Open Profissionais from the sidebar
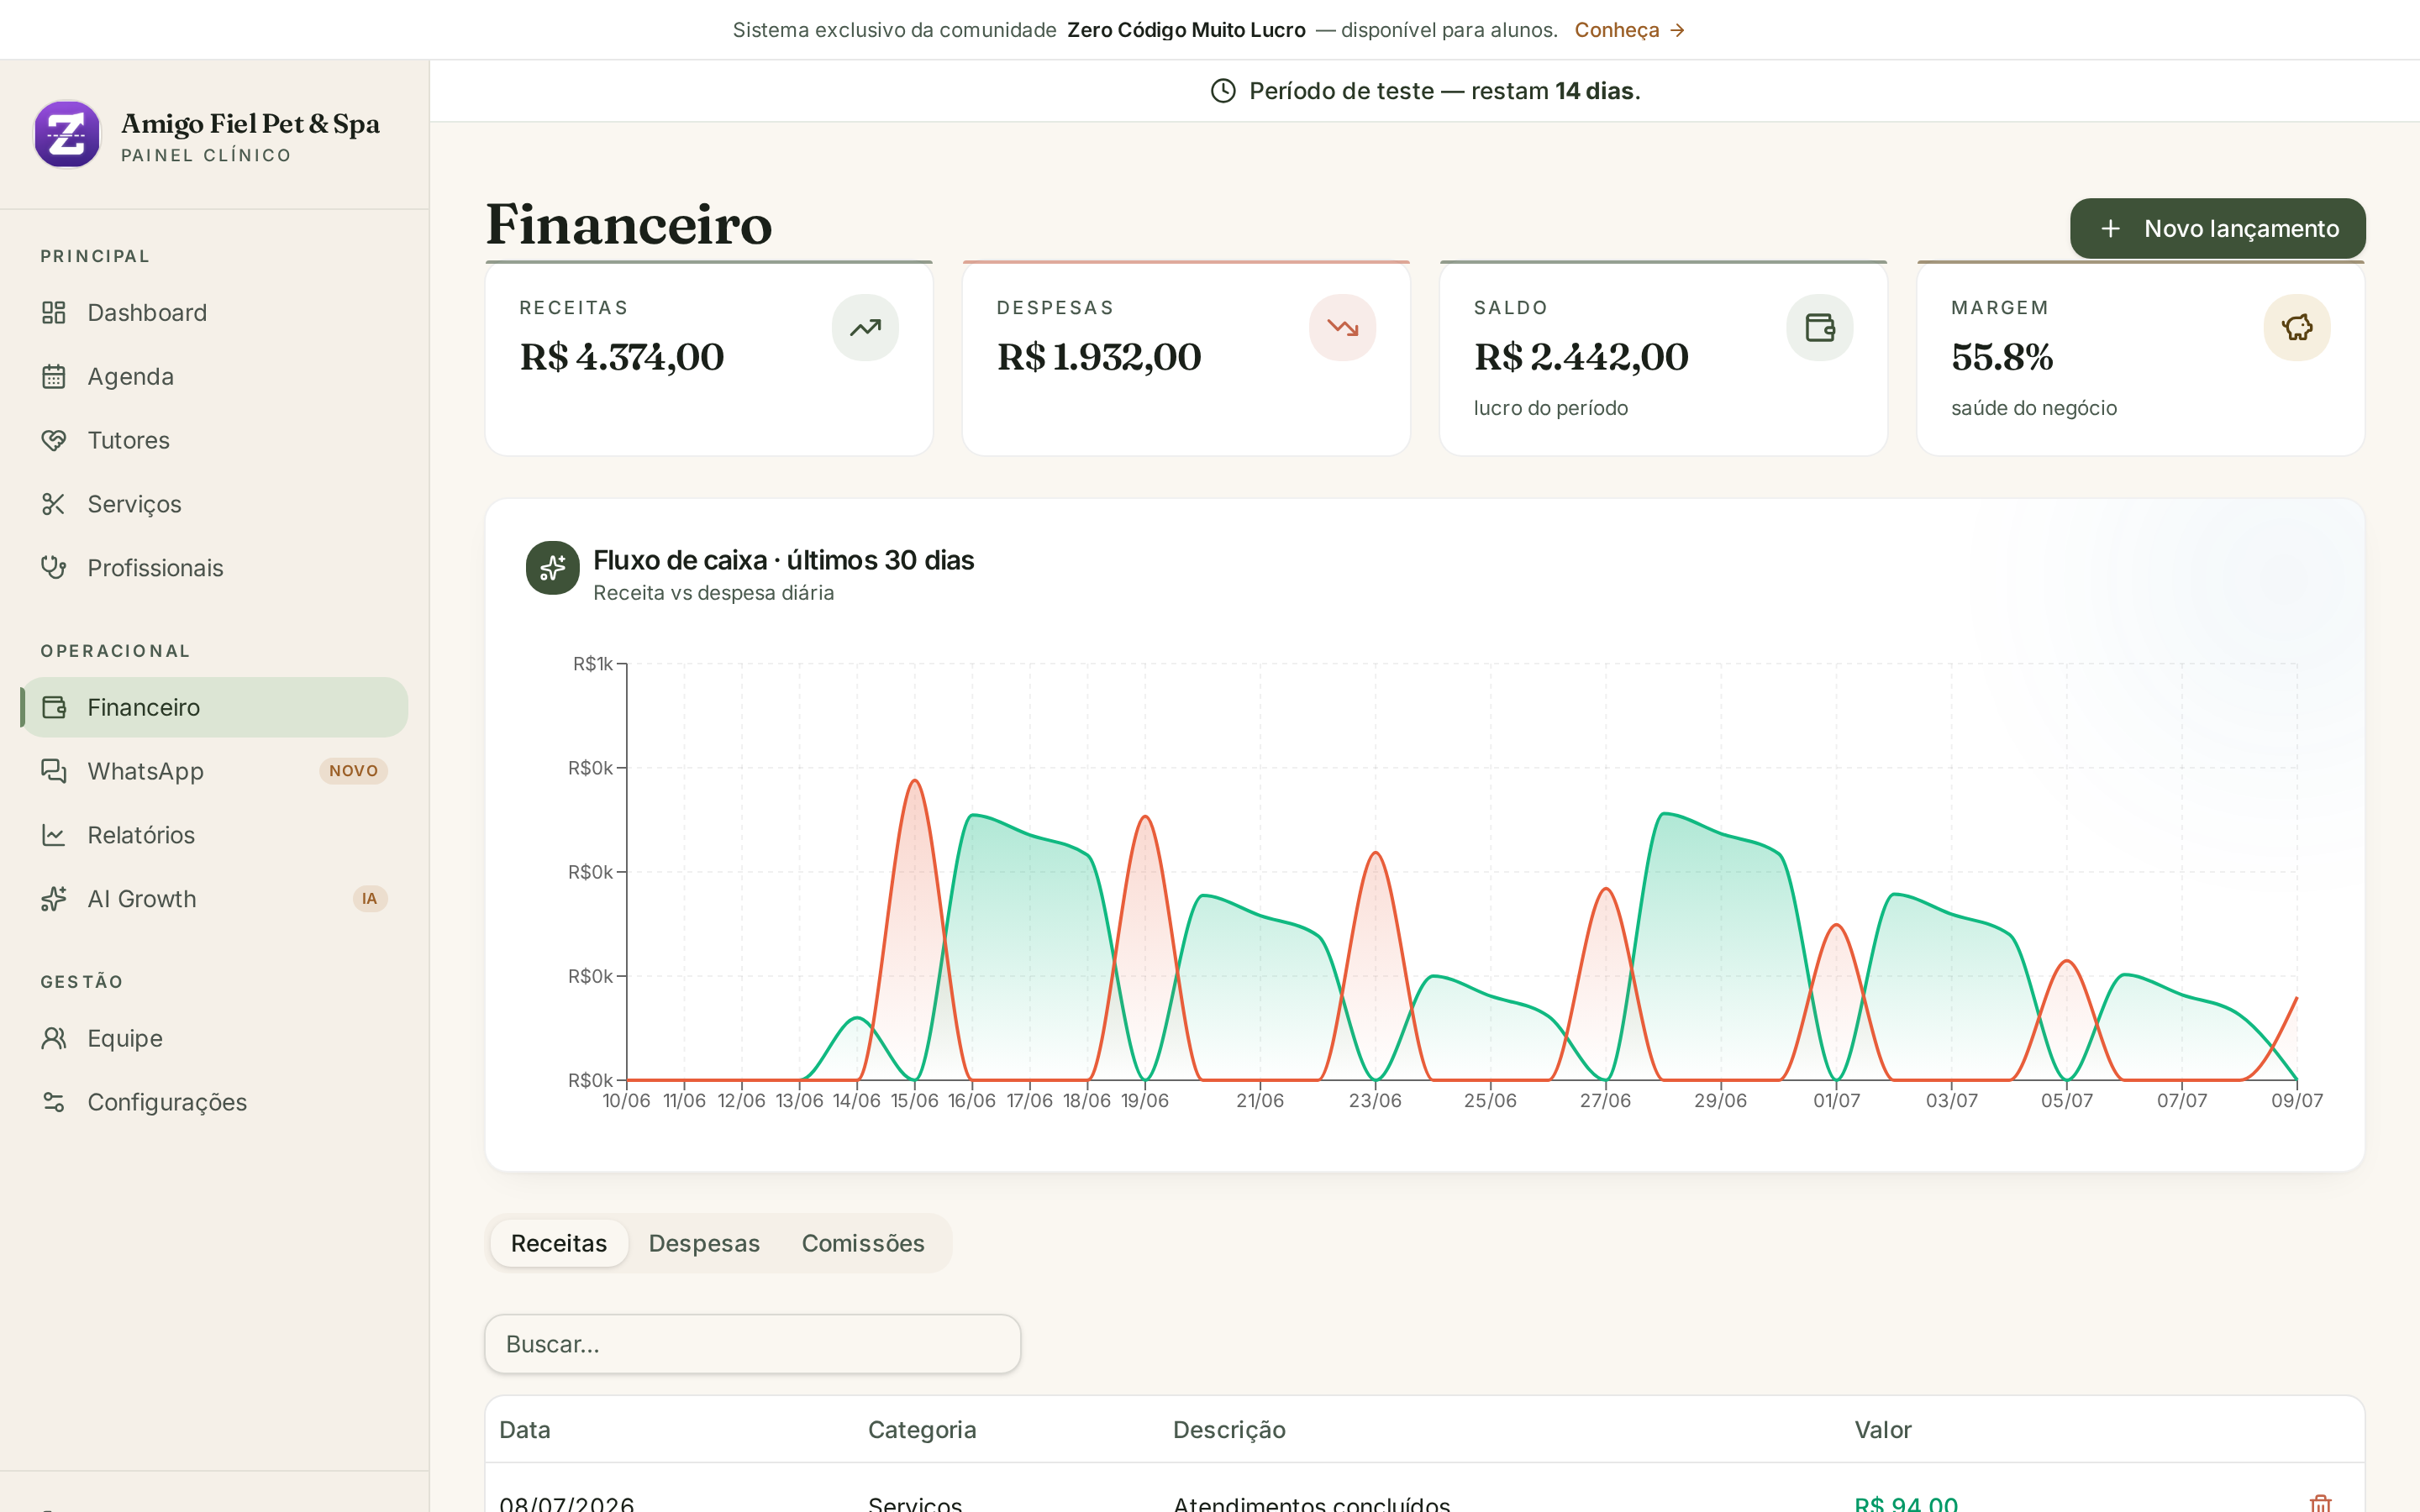This screenshot has width=2420, height=1512. (214, 568)
